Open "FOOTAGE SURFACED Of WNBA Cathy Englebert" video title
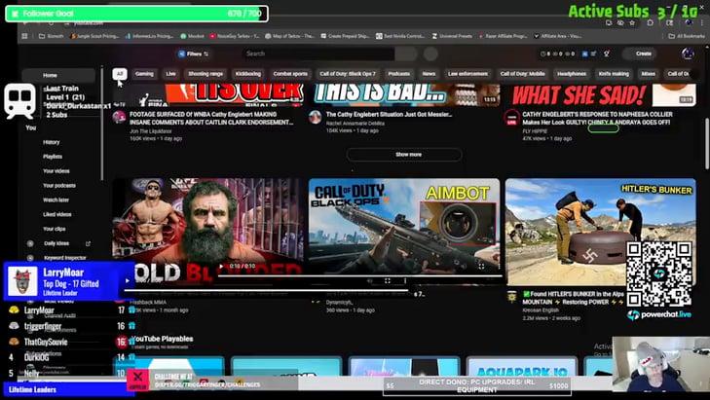Image resolution: width=710 pixels, height=400 pixels. 211,118
